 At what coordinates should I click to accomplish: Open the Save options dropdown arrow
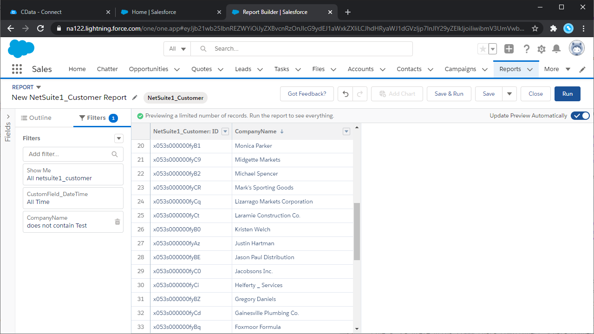pyautogui.click(x=509, y=94)
